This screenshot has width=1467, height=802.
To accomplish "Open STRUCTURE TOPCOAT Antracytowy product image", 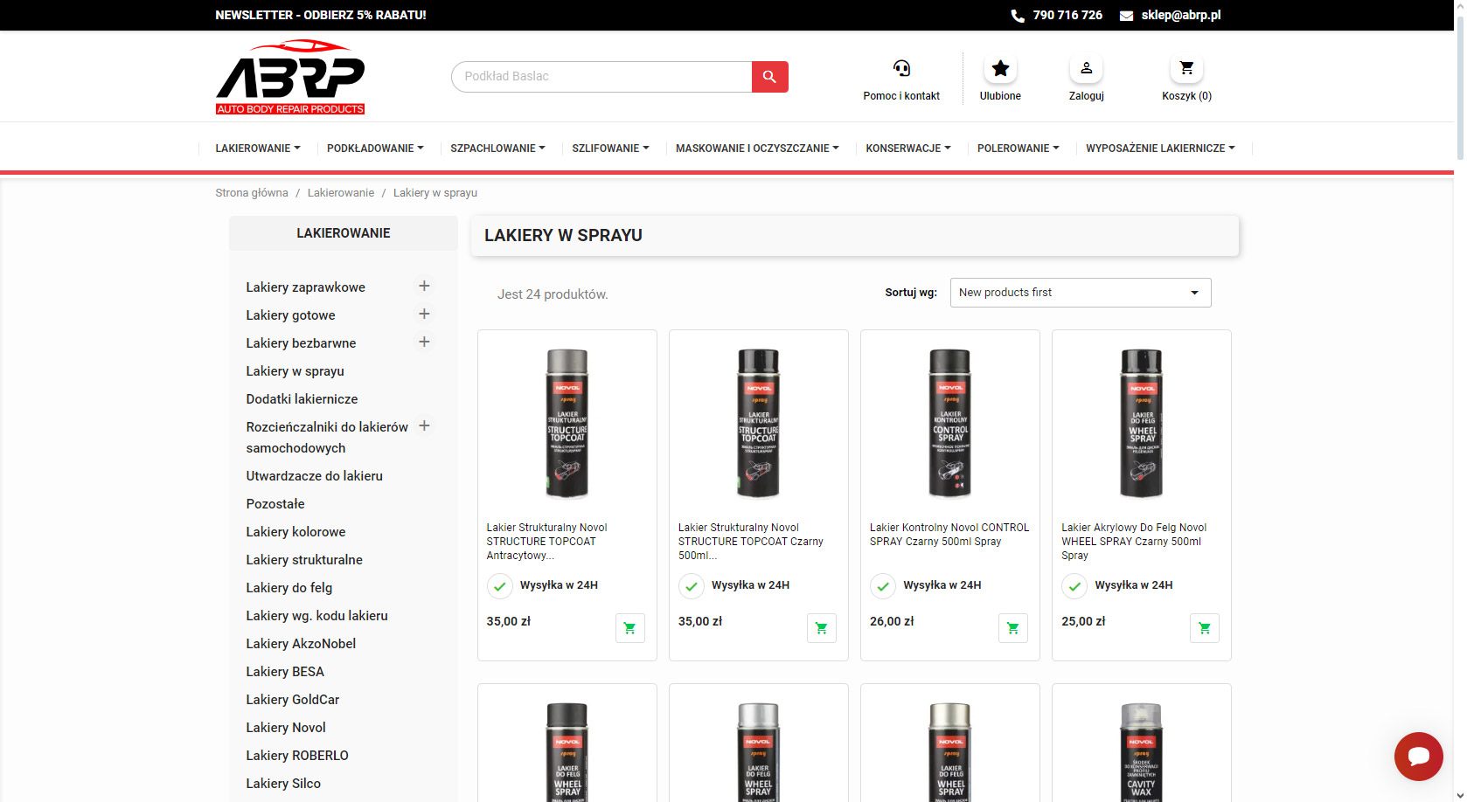I will (x=567, y=424).
